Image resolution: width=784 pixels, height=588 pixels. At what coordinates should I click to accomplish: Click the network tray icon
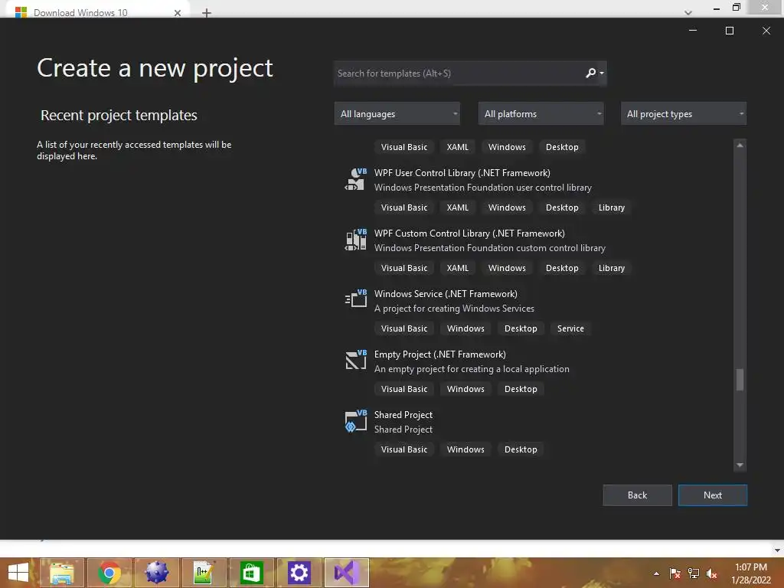tap(694, 573)
